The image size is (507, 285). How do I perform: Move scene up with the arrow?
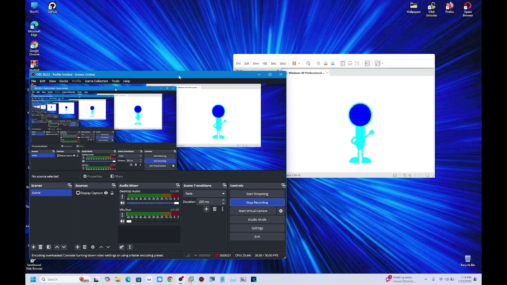coord(57,247)
